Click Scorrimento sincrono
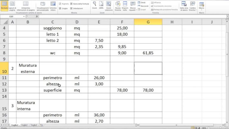Screen dimensions: 229x129 point(161,6)
